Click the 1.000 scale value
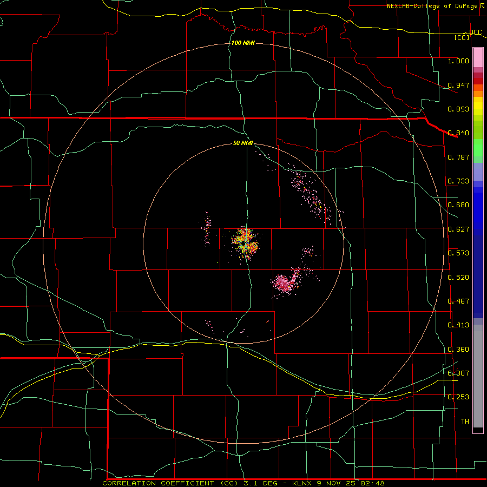Viewport: 487px width, 487px height. (x=458, y=61)
